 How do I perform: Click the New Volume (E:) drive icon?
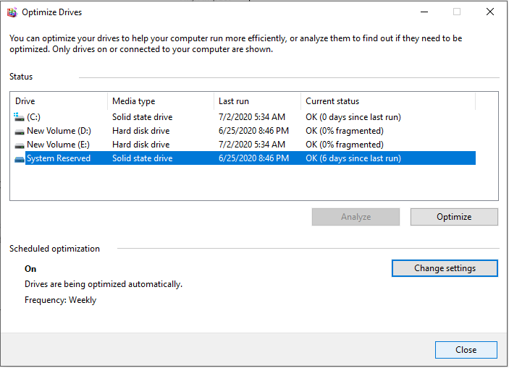click(x=19, y=145)
